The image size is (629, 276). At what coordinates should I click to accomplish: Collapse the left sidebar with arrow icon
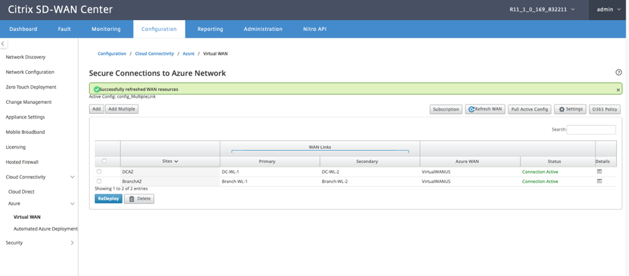[3, 44]
